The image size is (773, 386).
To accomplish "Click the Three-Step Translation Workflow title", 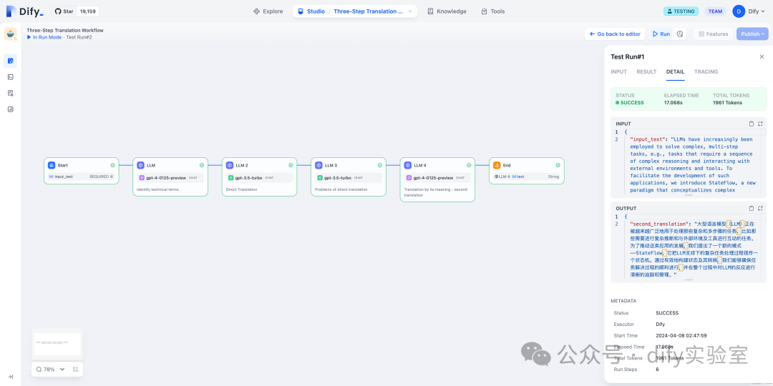I will click(65, 31).
